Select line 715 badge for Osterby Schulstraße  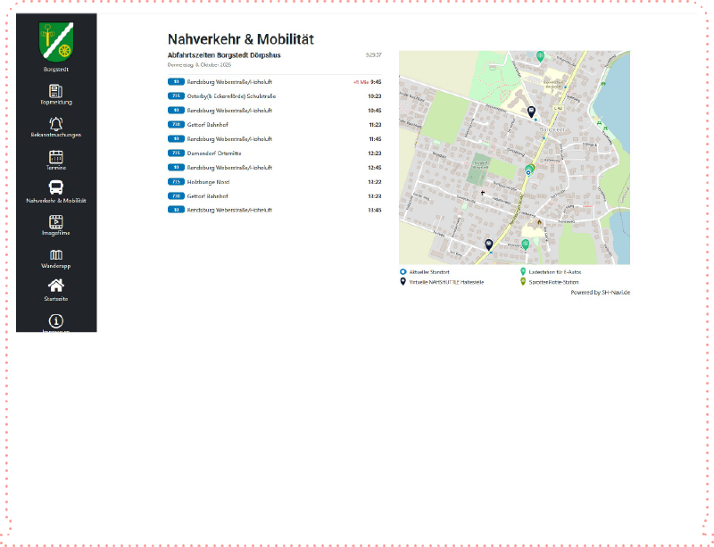[x=176, y=96]
